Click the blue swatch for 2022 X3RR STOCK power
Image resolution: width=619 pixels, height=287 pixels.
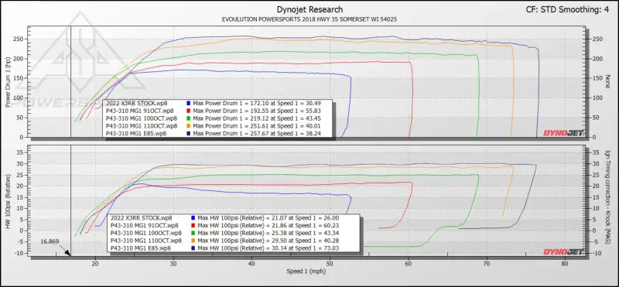click(187, 103)
